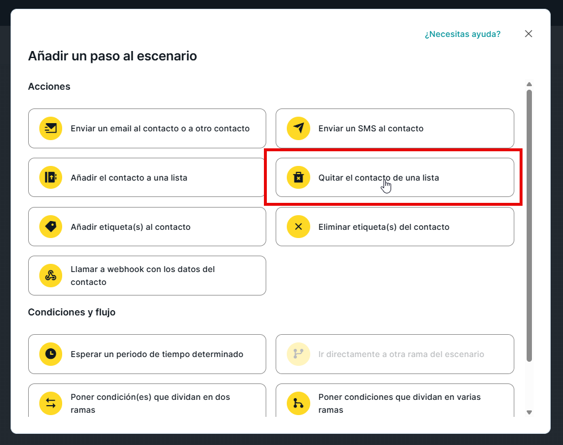
Task: Select Añadir el contacto a una lista
Action: pos(129,177)
